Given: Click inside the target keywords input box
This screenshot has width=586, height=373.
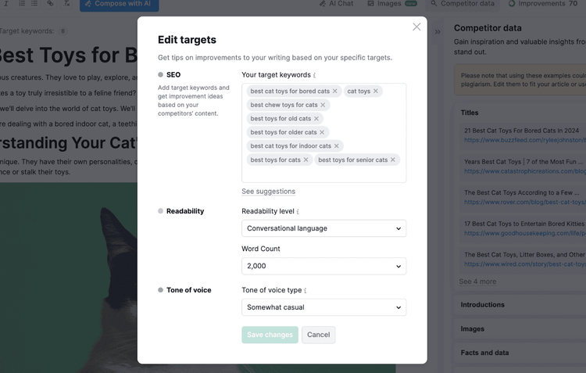Looking at the screenshot, I should click(x=323, y=174).
